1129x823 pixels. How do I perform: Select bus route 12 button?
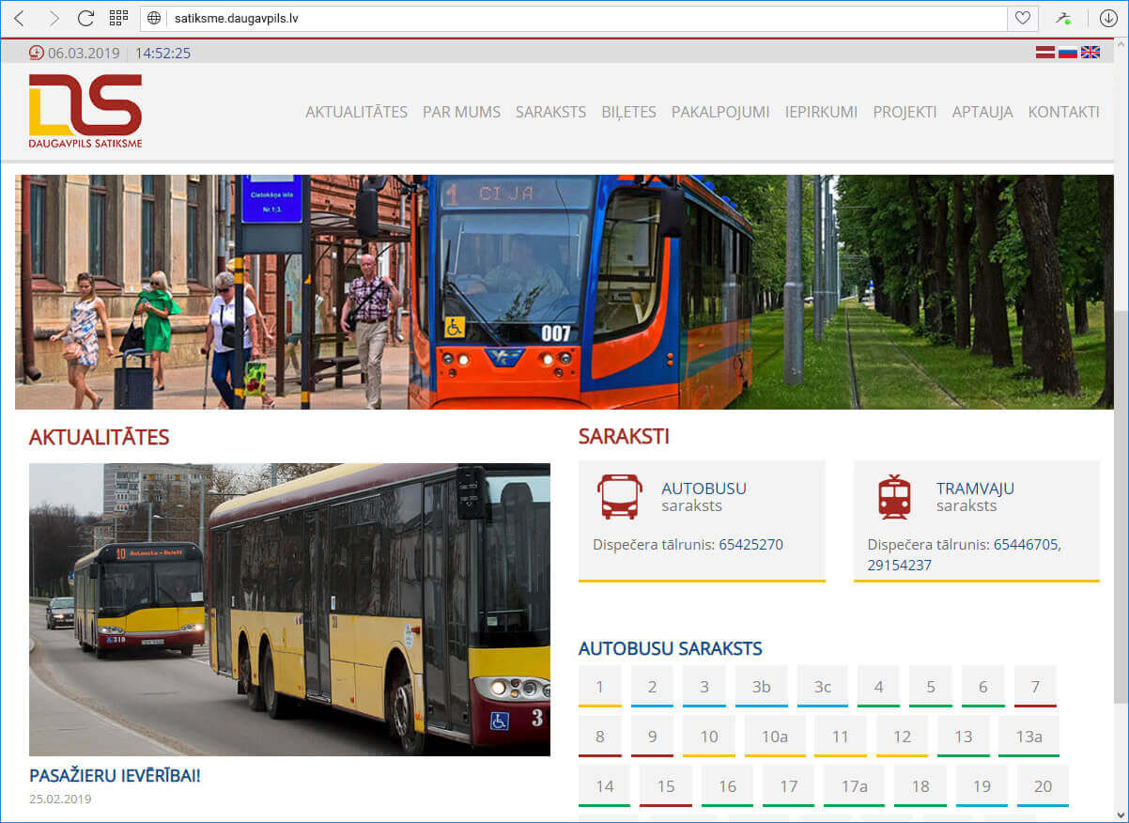pyautogui.click(x=903, y=736)
